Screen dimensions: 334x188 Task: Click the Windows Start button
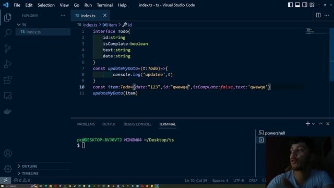pyautogui.click(x=2, y=186)
